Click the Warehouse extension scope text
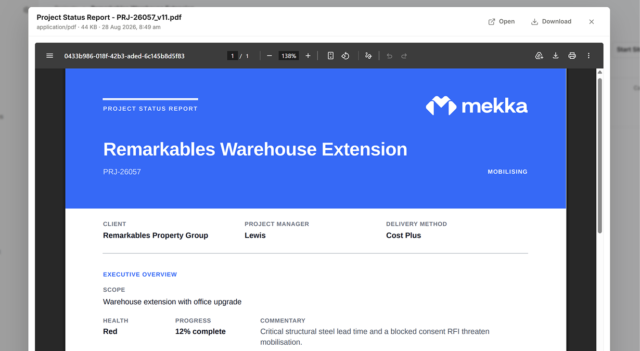The height and width of the screenshot is (351, 640). click(172, 302)
